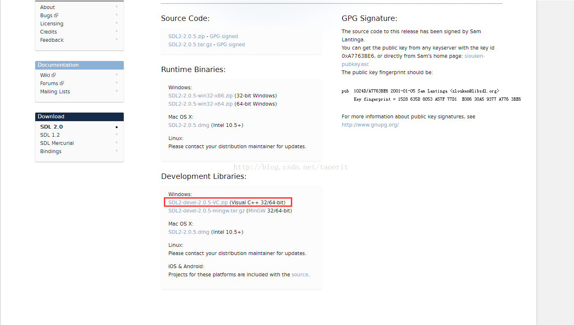The width and height of the screenshot is (574, 325).
Task: Open the Wiki documentation link
Action: point(45,75)
